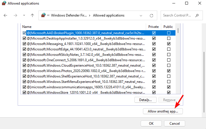
Task: Select the Microsoft.WindowsStore row name
Action: [86, 93]
